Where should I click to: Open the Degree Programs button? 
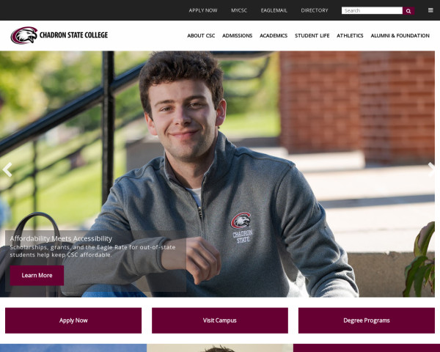pyautogui.click(x=367, y=320)
